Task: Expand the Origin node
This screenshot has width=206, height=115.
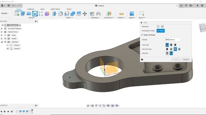Action: click(2, 35)
